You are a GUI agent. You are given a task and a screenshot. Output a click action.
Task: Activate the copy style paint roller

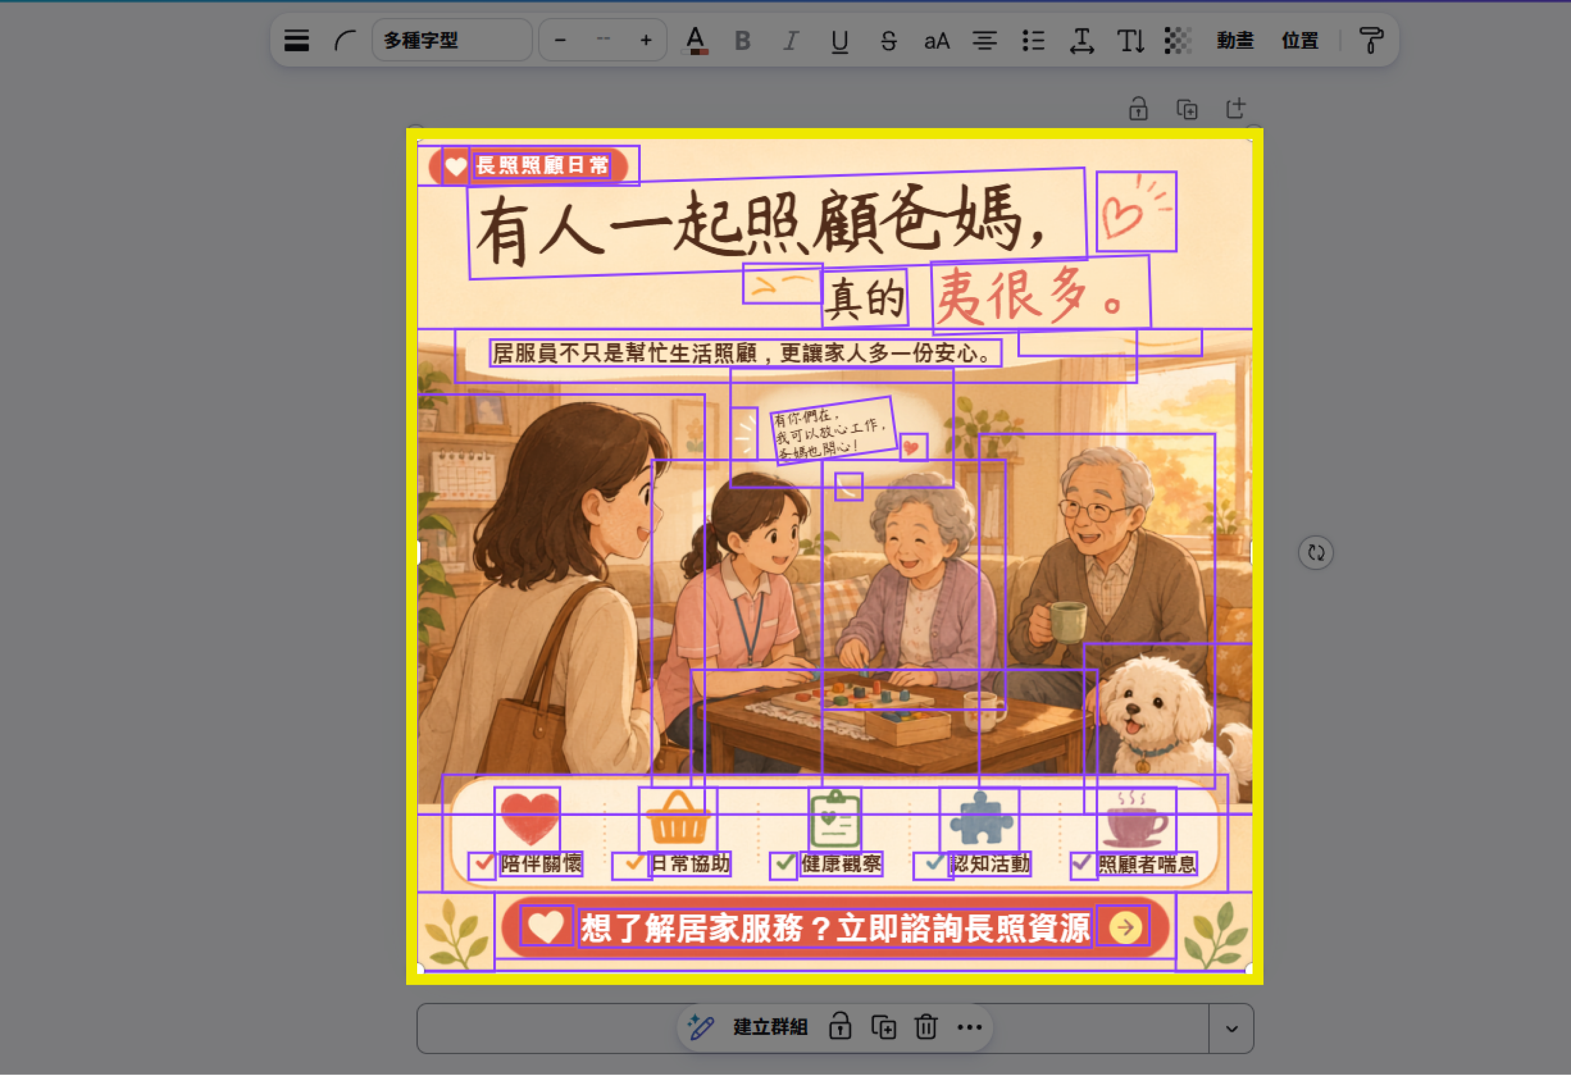[1371, 41]
